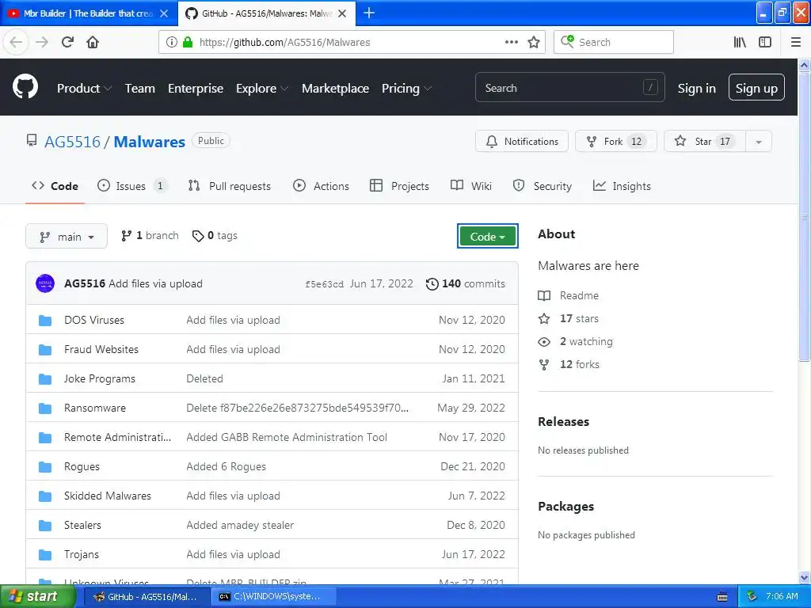
Task: Open the AG5516 owner link
Action: pos(72,142)
